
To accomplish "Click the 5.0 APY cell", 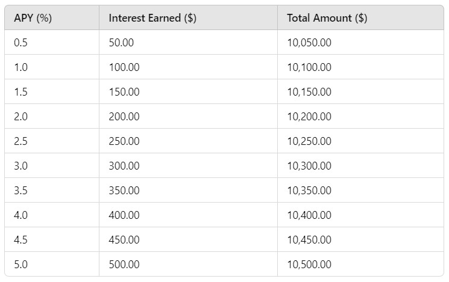I will [x=52, y=264].
